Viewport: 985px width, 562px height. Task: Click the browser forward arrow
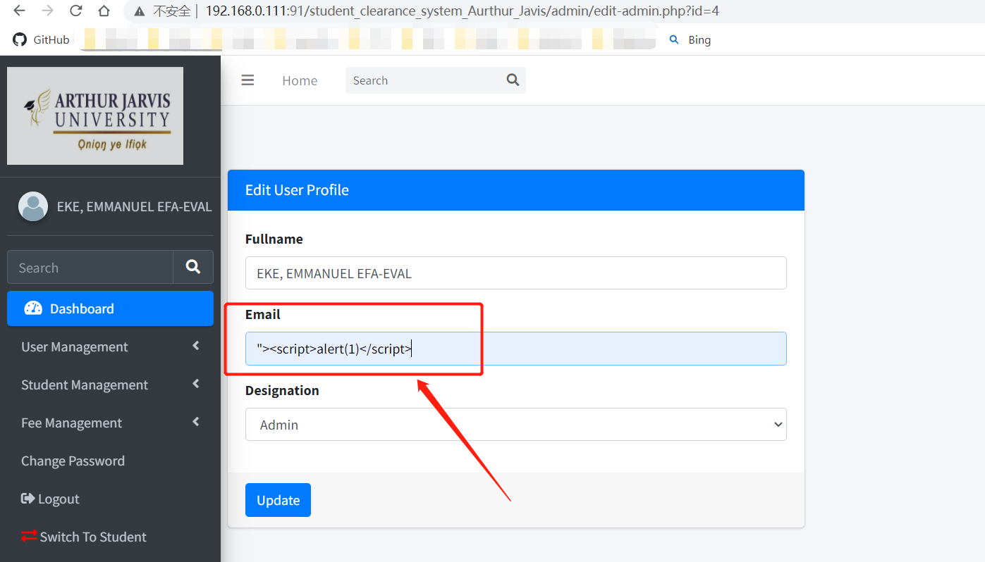47,11
